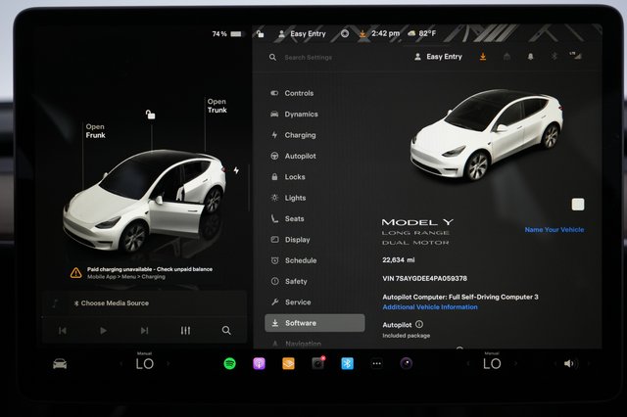The image size is (627, 417).
Task: Tap the LTE signal strength icon
Action: (x=576, y=56)
